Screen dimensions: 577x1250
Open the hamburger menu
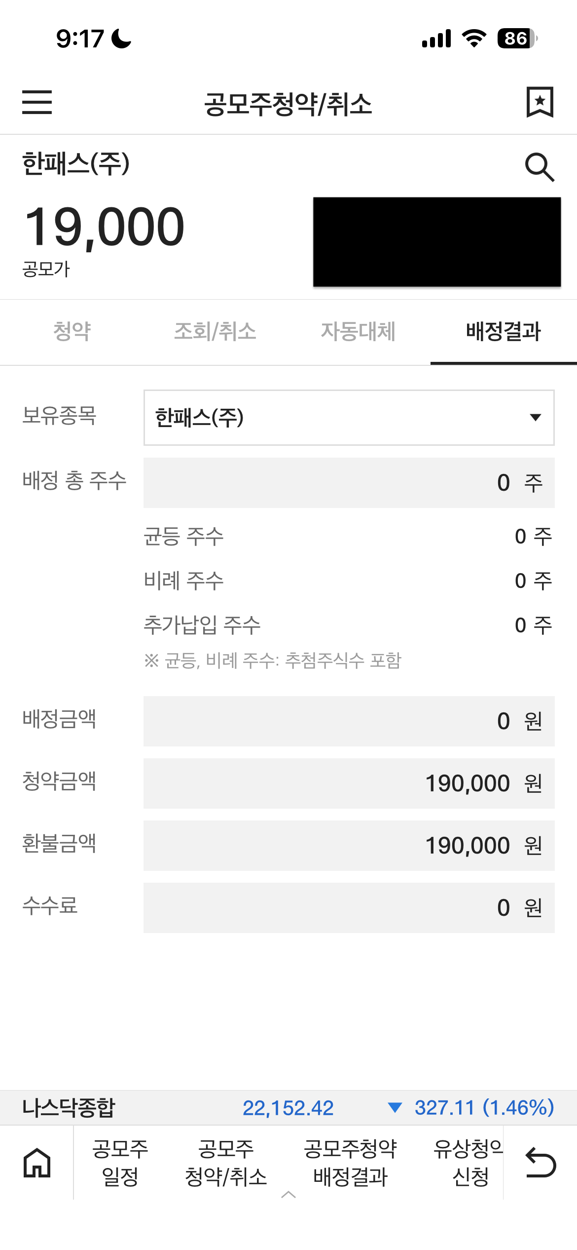tap(37, 102)
